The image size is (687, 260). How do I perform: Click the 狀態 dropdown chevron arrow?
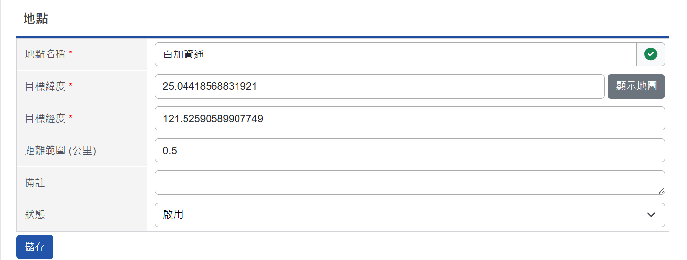(651, 215)
